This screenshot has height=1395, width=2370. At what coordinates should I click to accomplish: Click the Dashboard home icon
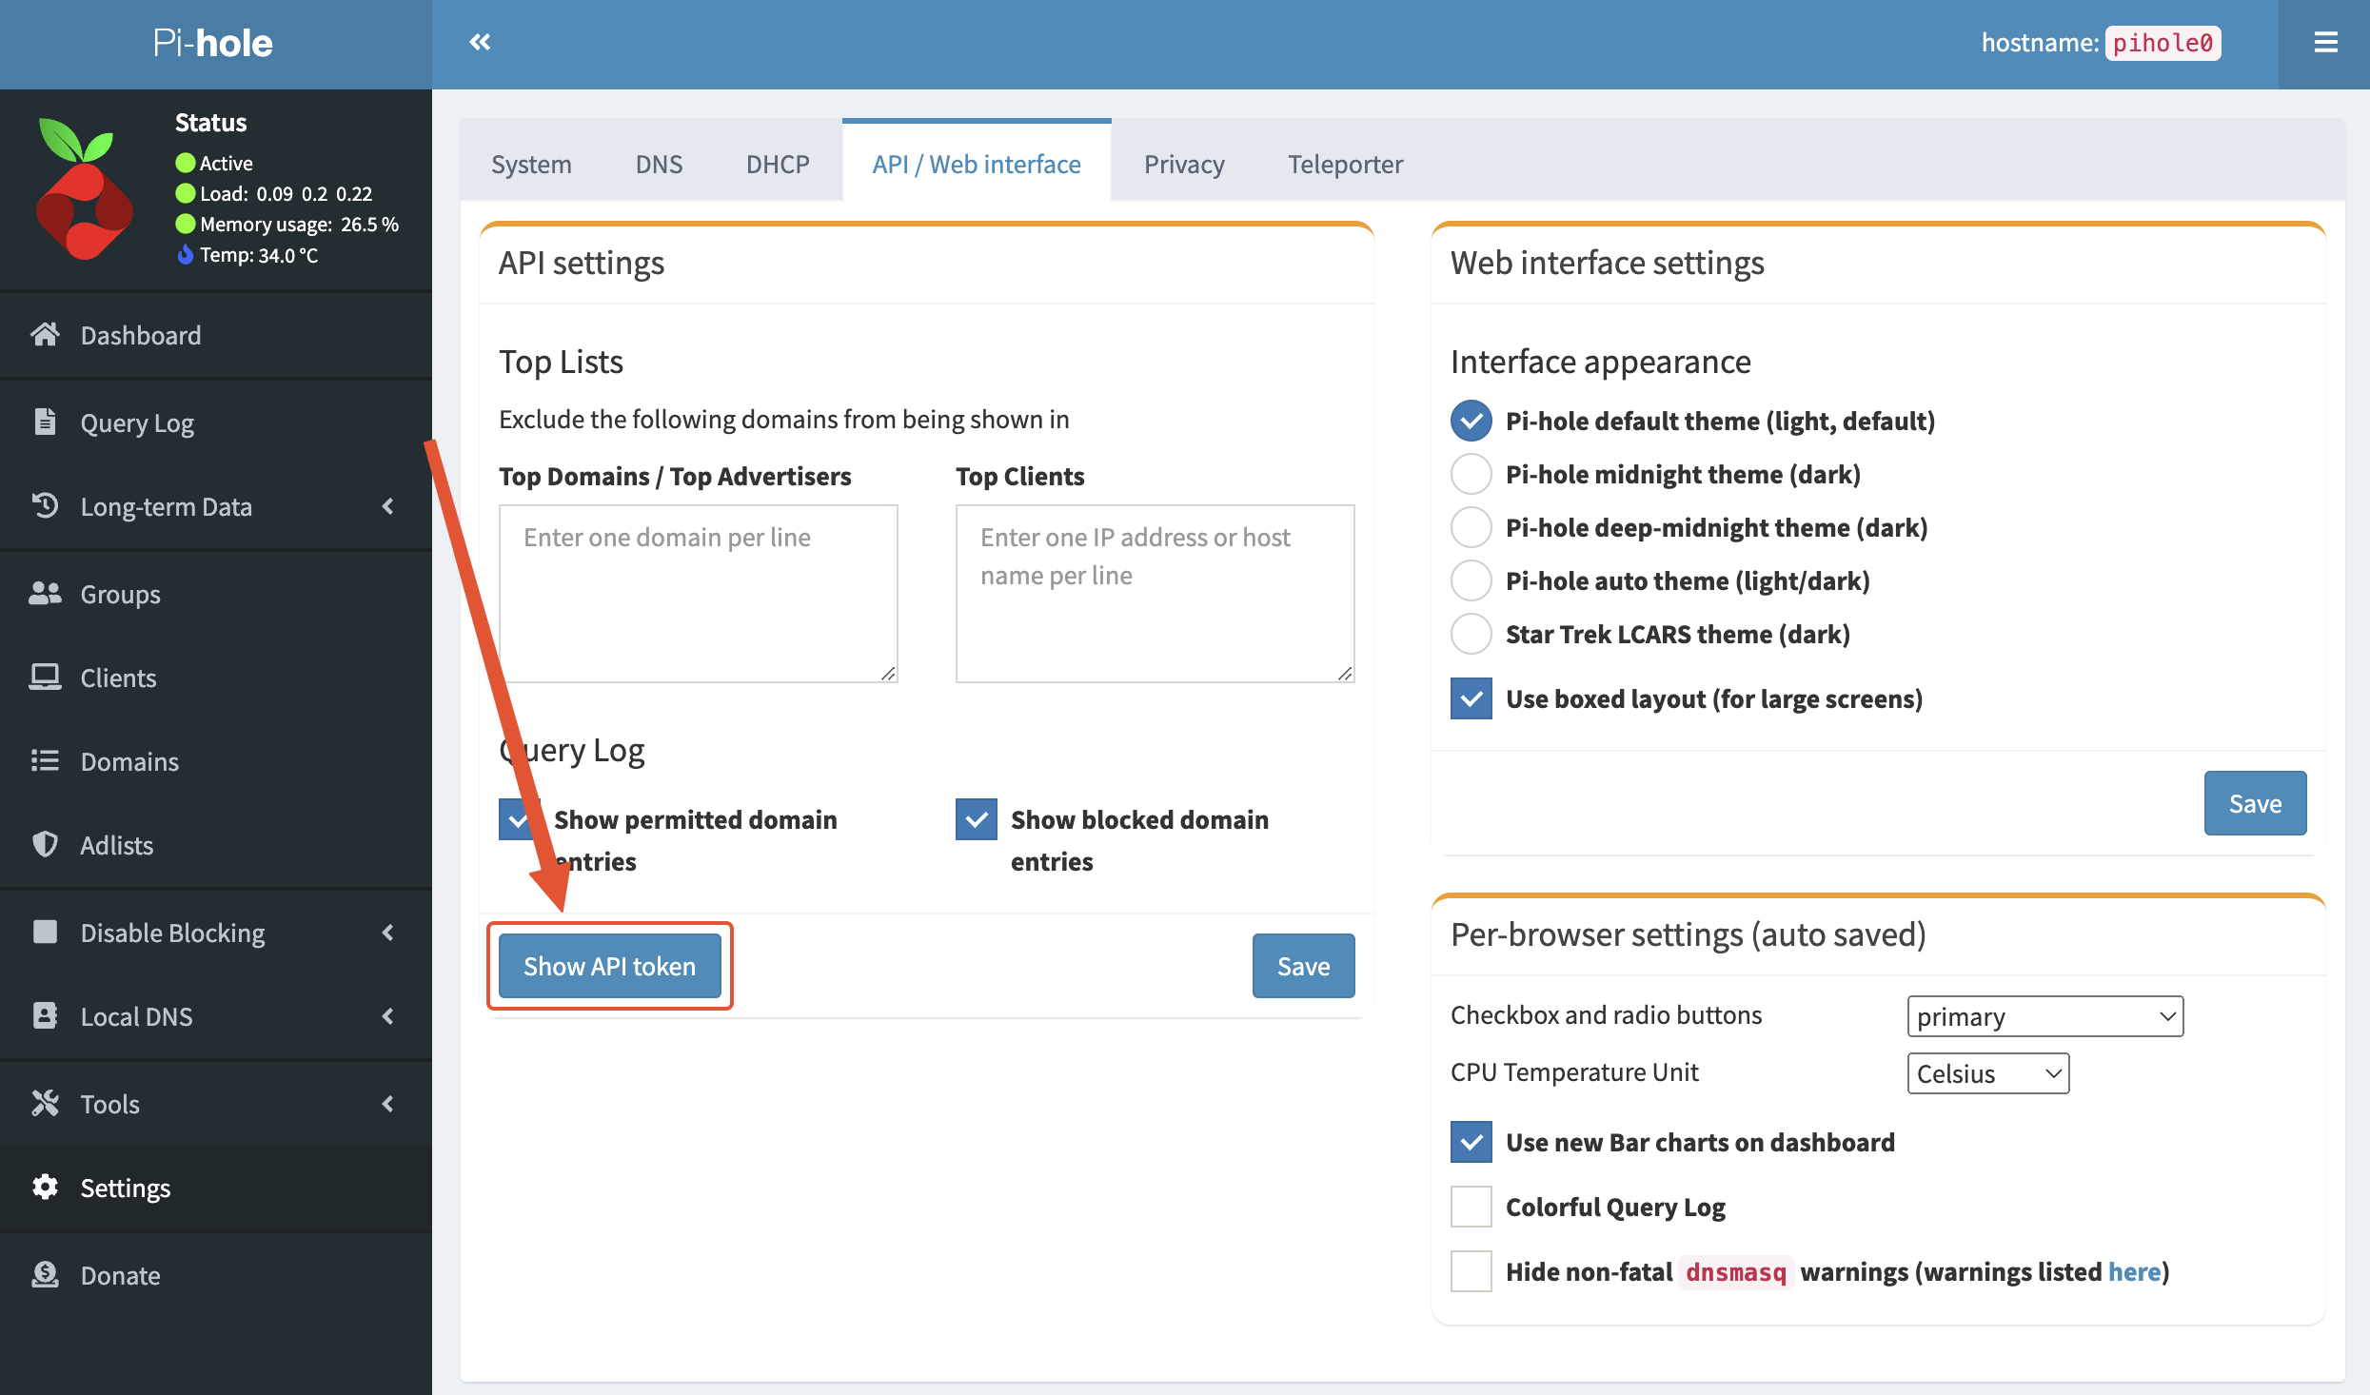[x=45, y=335]
